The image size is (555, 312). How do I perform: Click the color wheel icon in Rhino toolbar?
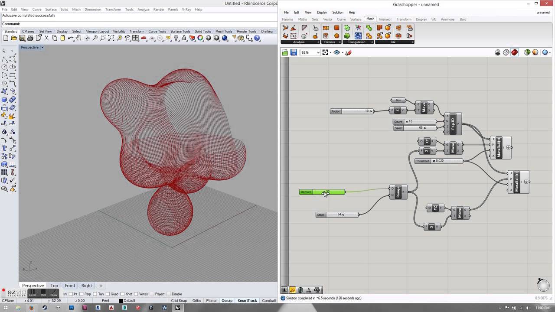tap(200, 38)
